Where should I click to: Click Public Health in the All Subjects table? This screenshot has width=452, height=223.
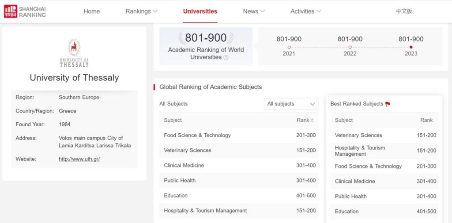pos(180,180)
